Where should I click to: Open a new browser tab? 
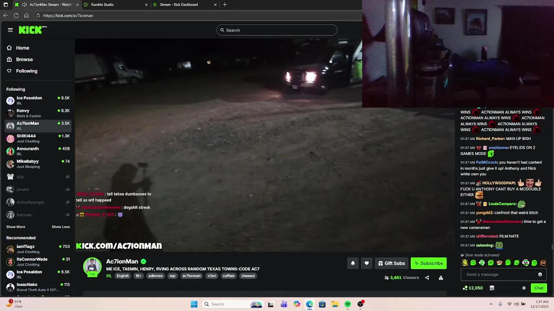click(225, 5)
